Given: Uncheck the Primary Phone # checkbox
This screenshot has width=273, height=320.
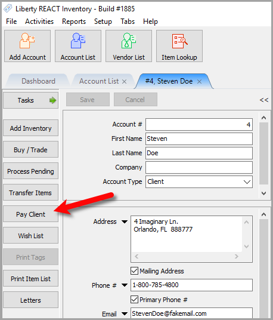Looking at the screenshot, I should [135, 299].
